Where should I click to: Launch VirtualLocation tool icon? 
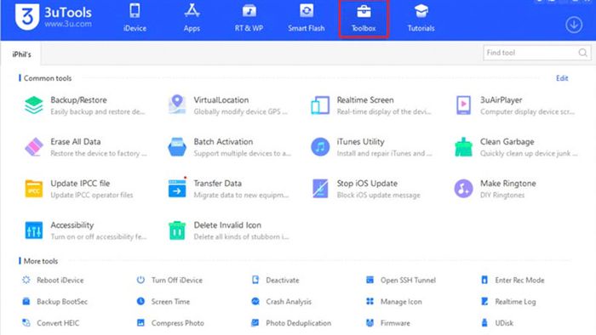coord(177,105)
